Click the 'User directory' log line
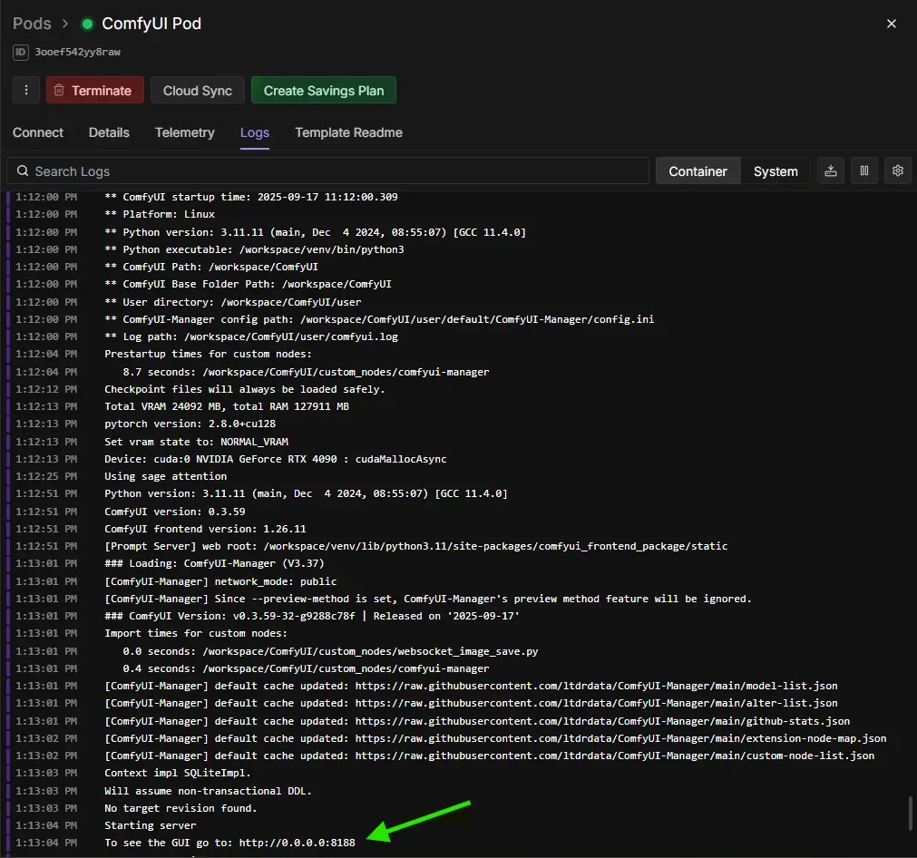This screenshot has width=917, height=858. pos(233,302)
